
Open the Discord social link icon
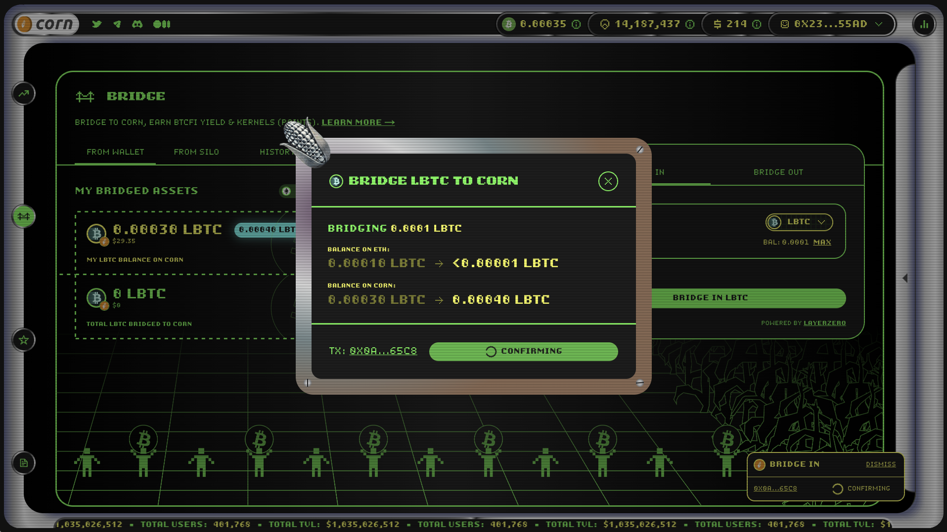pos(137,24)
